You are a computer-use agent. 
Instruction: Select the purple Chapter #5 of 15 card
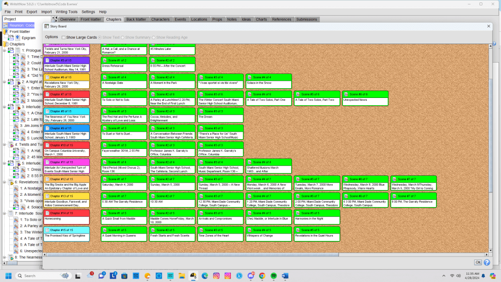click(67, 64)
